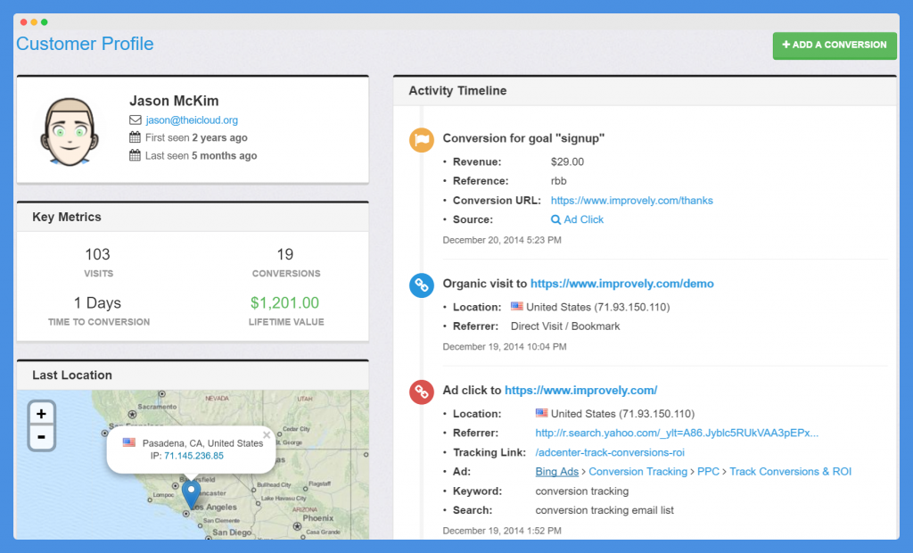Click the US flag in the ad click location
The image size is (913, 553).
(541, 413)
